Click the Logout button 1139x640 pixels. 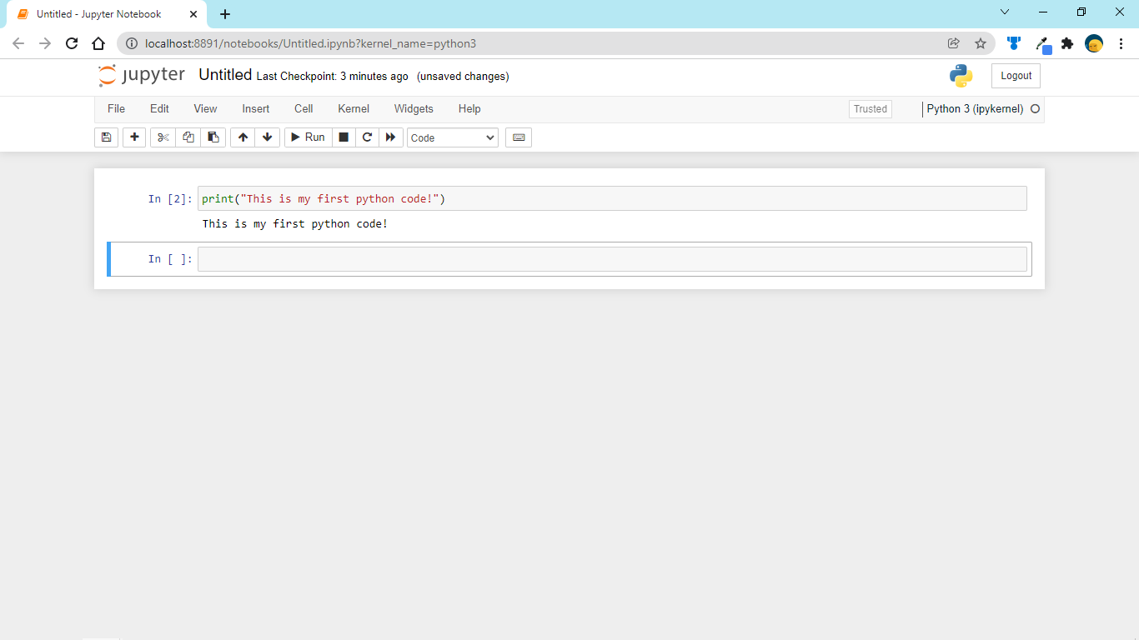(1016, 76)
